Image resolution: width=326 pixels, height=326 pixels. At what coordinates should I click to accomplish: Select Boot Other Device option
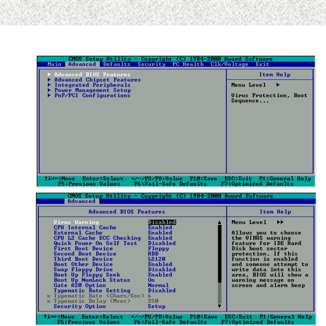point(83,264)
